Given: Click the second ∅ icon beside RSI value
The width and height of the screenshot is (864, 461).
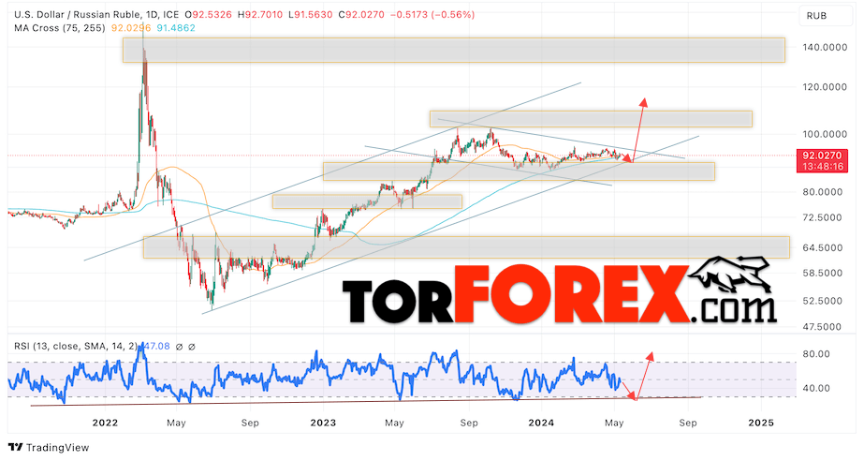Looking at the screenshot, I should (192, 347).
